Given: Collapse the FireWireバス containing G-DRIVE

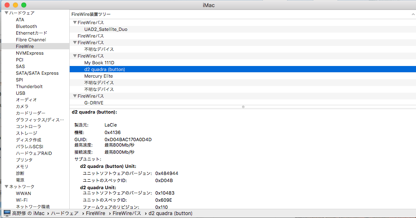Looking at the screenshot, I should tap(75, 96).
